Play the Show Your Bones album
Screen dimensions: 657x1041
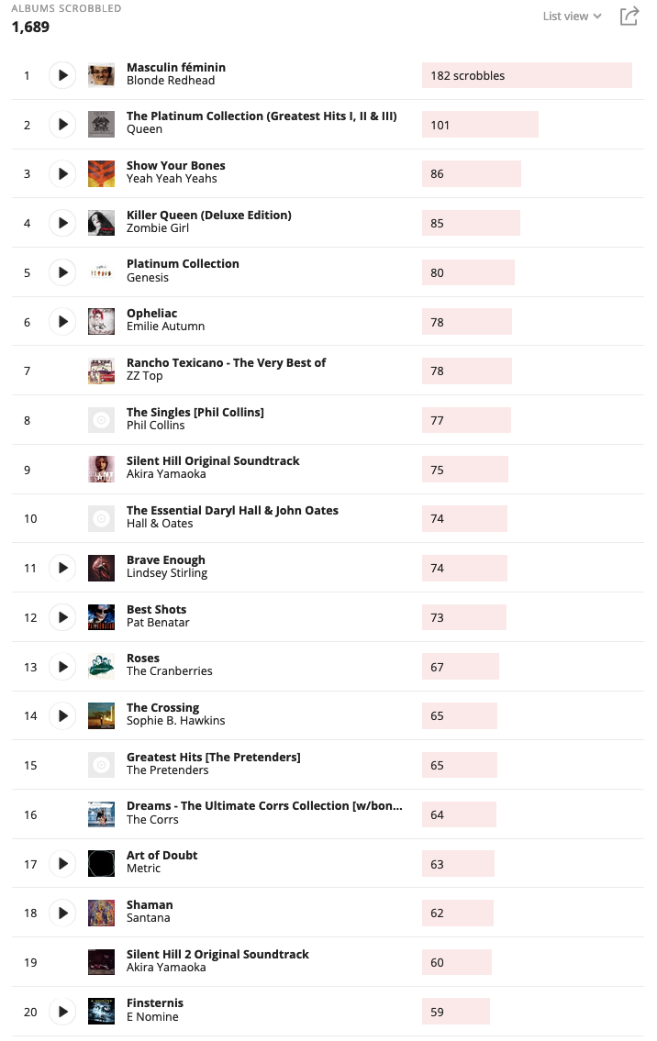tap(62, 173)
